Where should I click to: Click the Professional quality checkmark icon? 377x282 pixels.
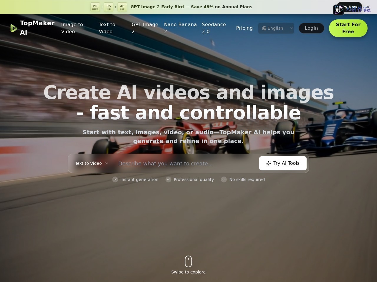click(168, 179)
